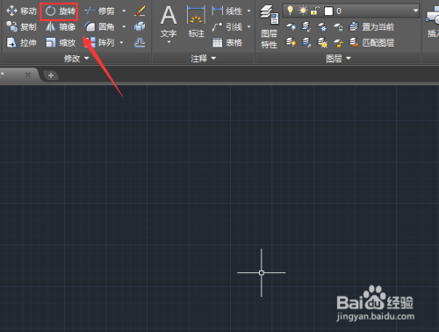The width and height of the screenshot is (439, 332).
Task: Select the 拉伸 (Stretch) tool
Action: pos(21,43)
